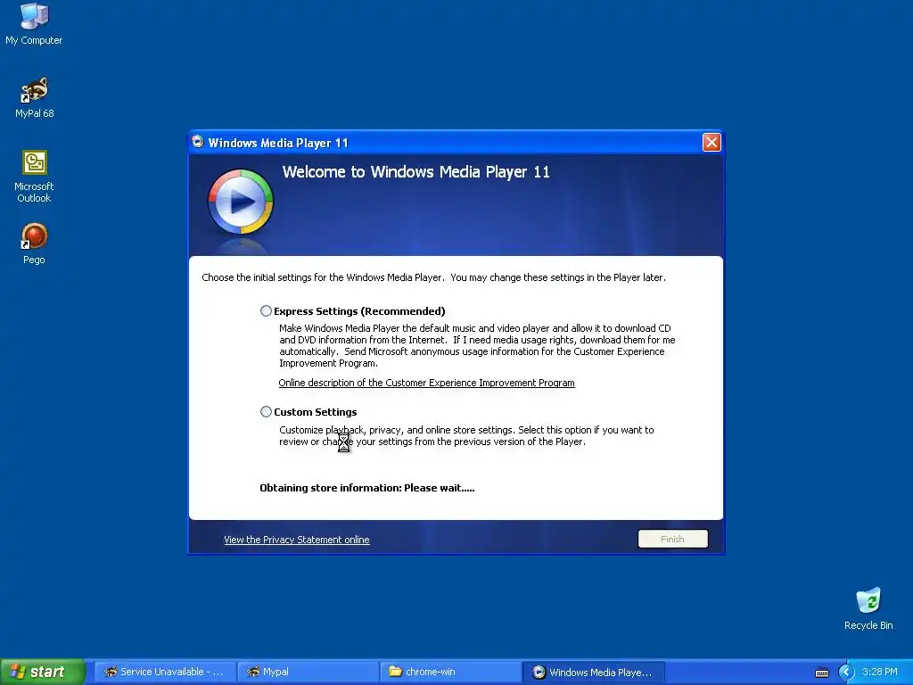
Task: Click the Finish button
Action: (672, 539)
